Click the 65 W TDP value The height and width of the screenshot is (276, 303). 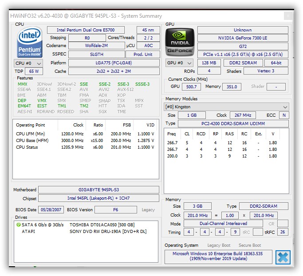point(34,71)
